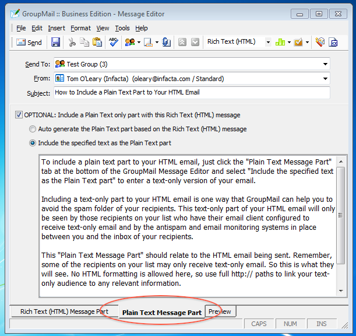
Task: Click the gray double up-arrow icon
Action: [182, 42]
